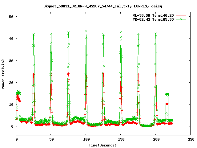
Task: Click the y-axis tick label '50'
Action: point(11,17)
